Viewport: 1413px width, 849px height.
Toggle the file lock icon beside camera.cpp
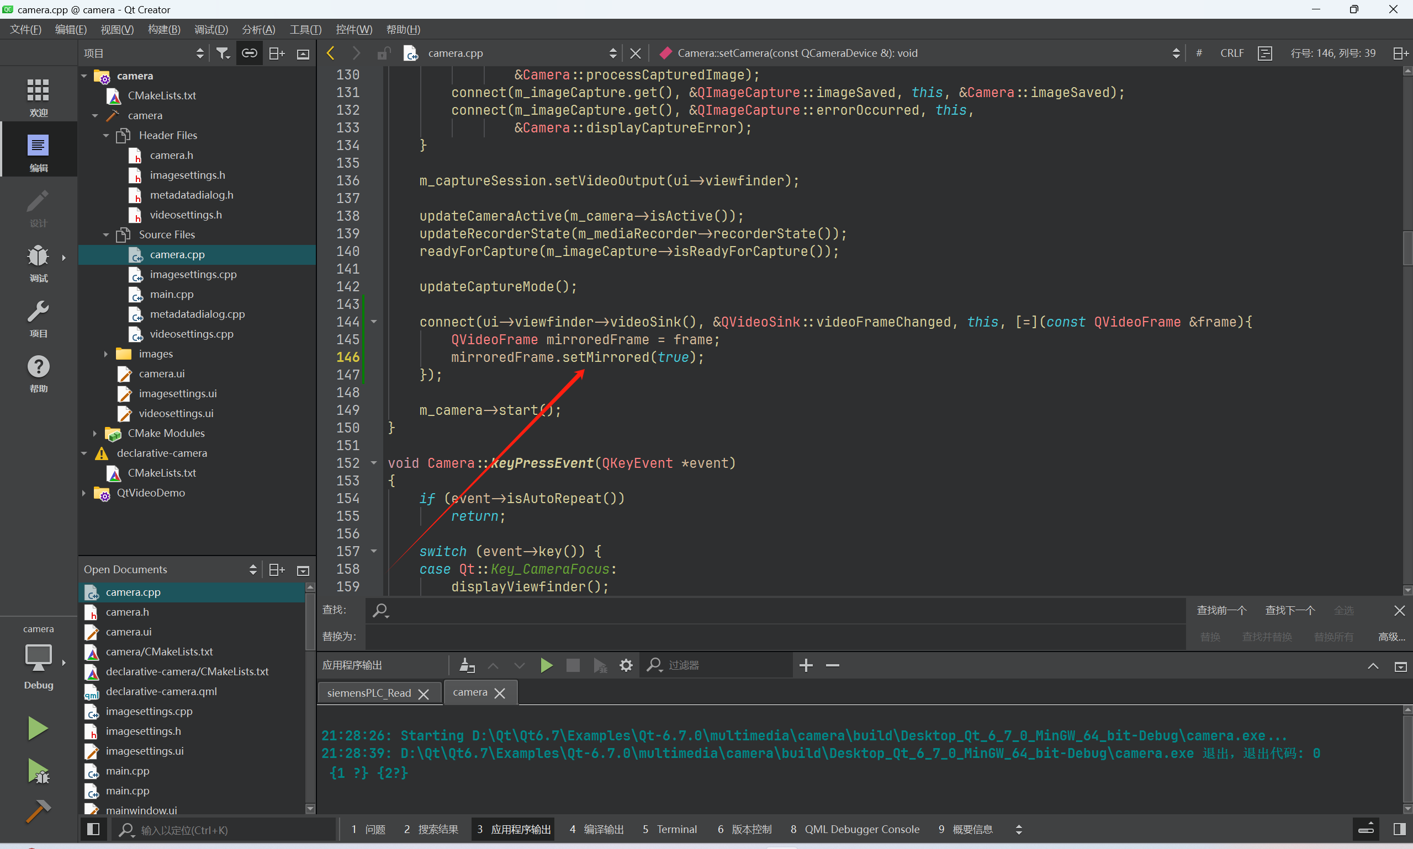coord(384,52)
